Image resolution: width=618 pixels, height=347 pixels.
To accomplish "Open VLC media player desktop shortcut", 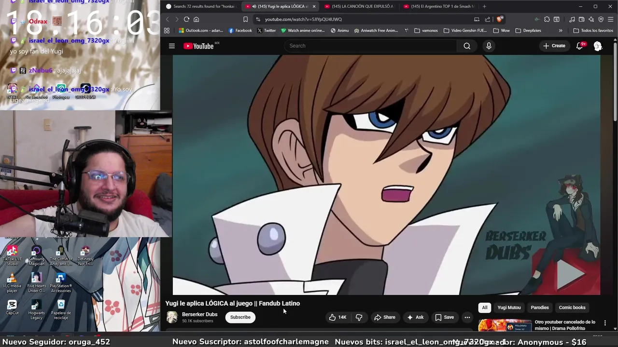I will [x=12, y=283].
